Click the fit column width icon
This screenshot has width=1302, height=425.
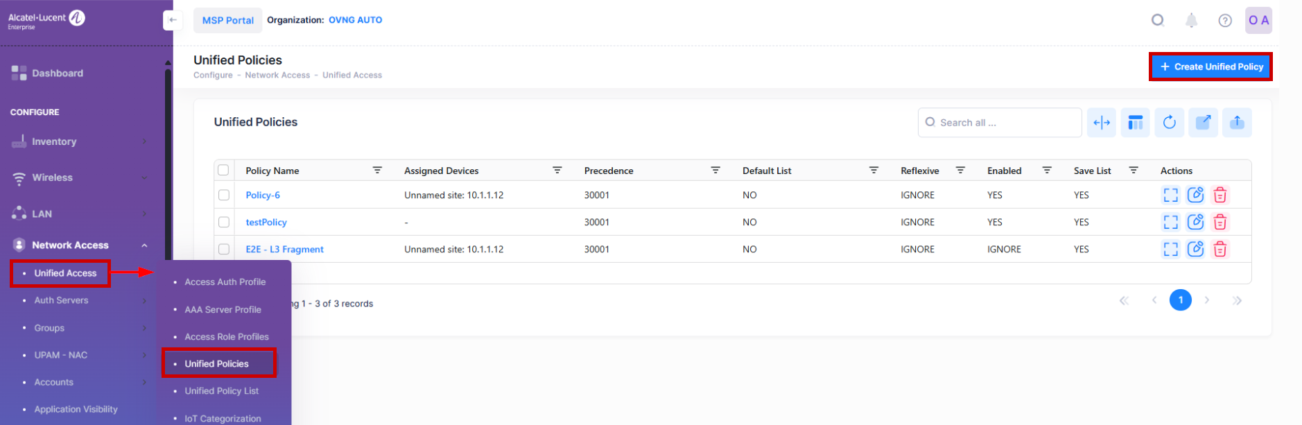click(x=1101, y=123)
